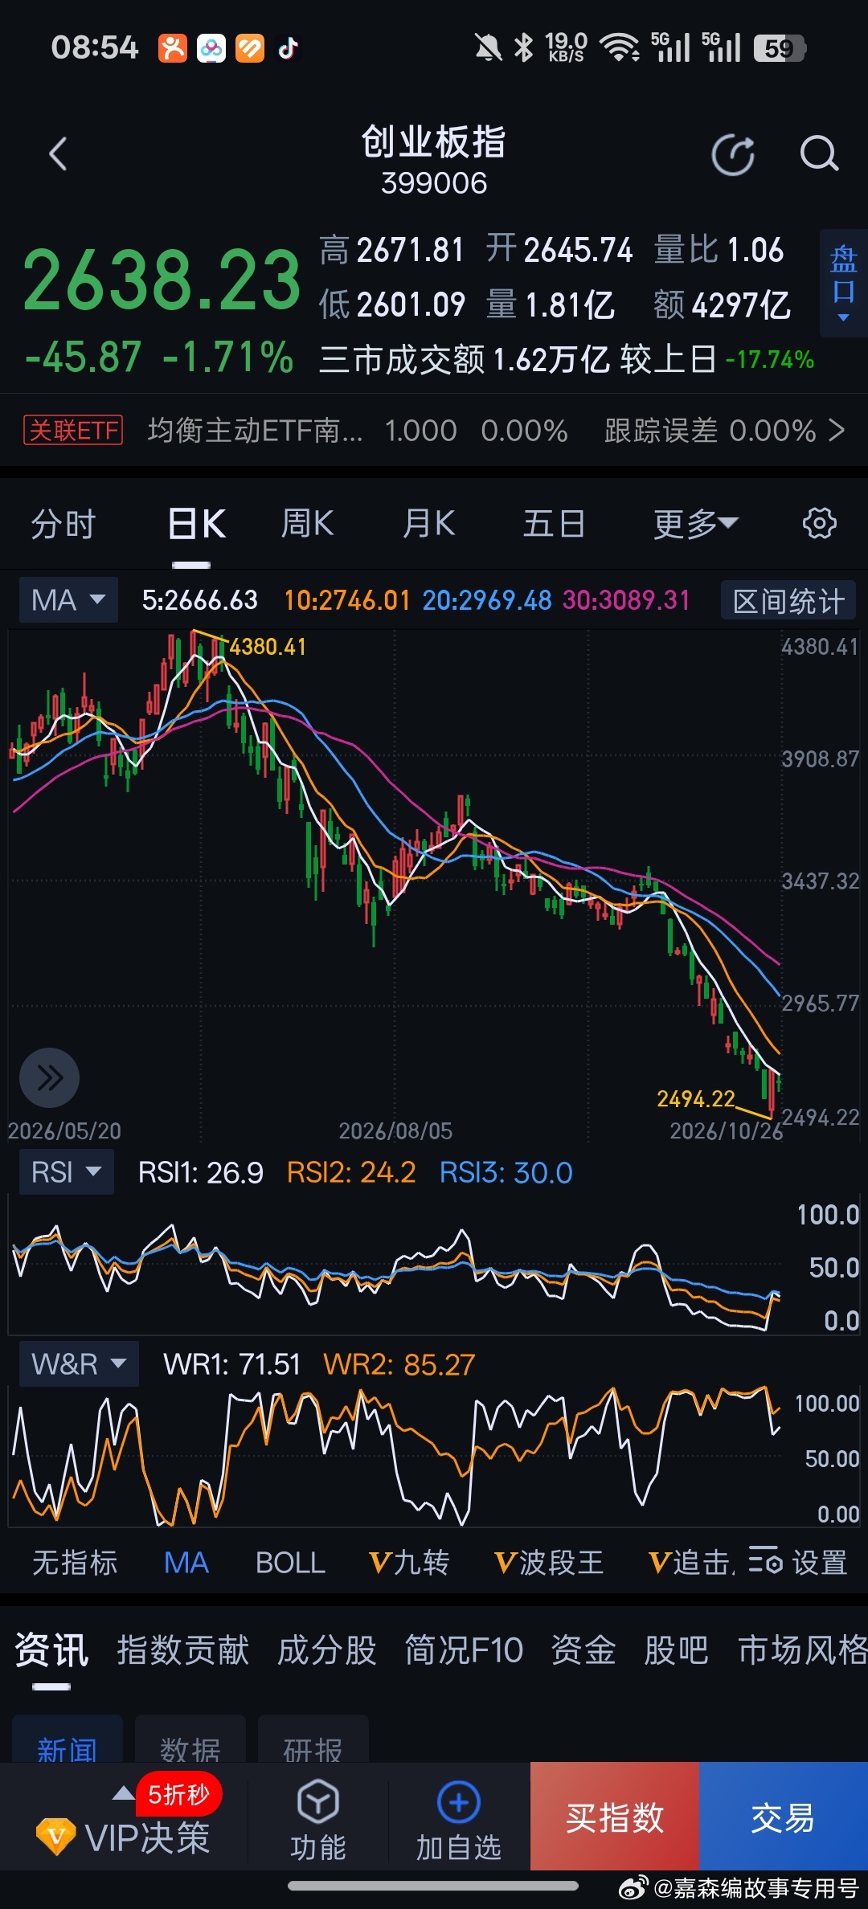Switch to 分时 chart tab
Image resolution: width=868 pixels, height=1909 pixels.
point(63,524)
